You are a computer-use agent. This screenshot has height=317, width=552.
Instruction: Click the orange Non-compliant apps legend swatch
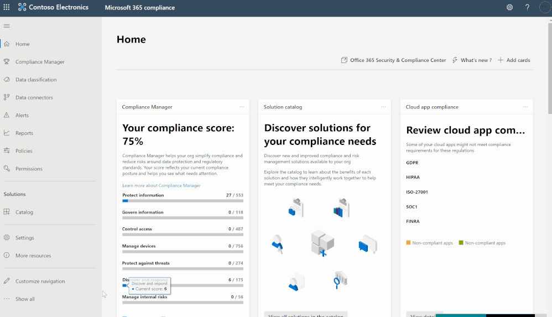point(408,243)
